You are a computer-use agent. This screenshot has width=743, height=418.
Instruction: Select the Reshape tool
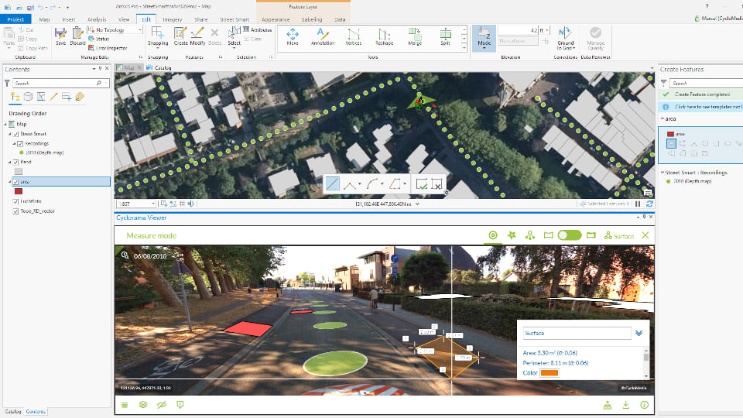385,36
